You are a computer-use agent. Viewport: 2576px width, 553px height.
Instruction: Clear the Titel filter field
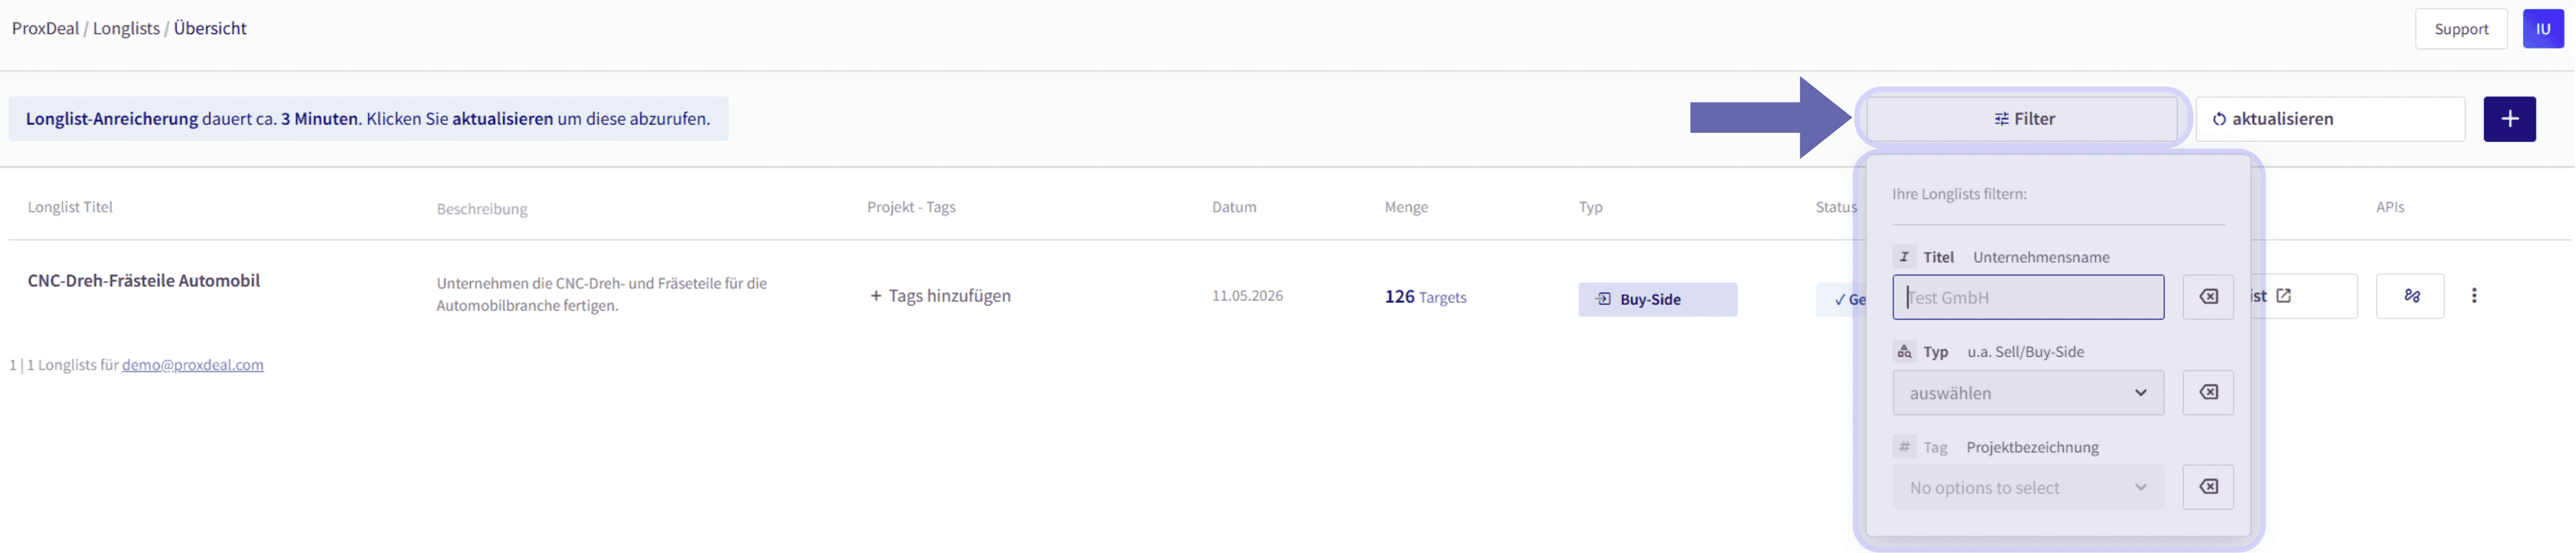pyautogui.click(x=2207, y=297)
